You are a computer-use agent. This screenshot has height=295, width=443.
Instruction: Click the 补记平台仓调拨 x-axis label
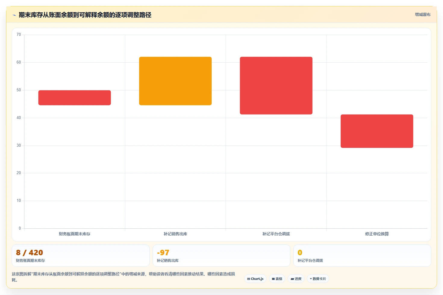pos(276,234)
